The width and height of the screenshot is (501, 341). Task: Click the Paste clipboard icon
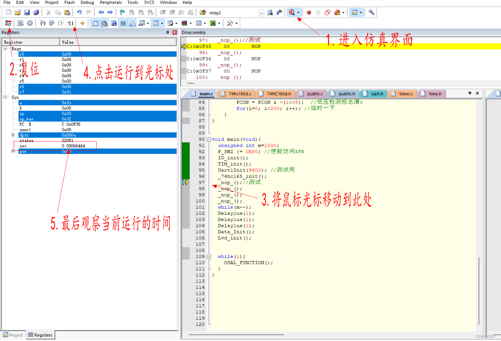tap(67, 12)
